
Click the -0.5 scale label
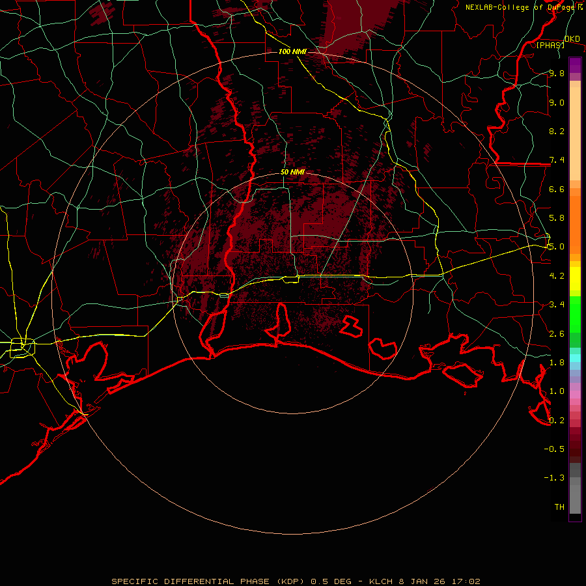pyautogui.click(x=554, y=449)
